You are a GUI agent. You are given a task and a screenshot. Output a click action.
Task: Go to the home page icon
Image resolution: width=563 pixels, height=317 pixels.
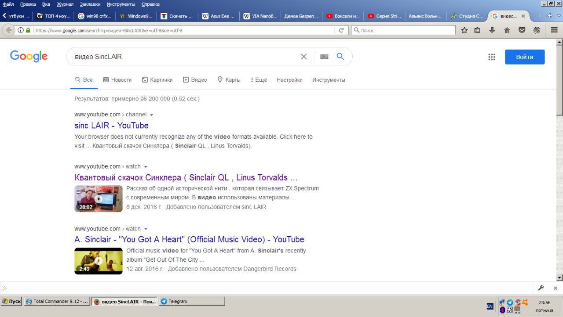coord(507,30)
